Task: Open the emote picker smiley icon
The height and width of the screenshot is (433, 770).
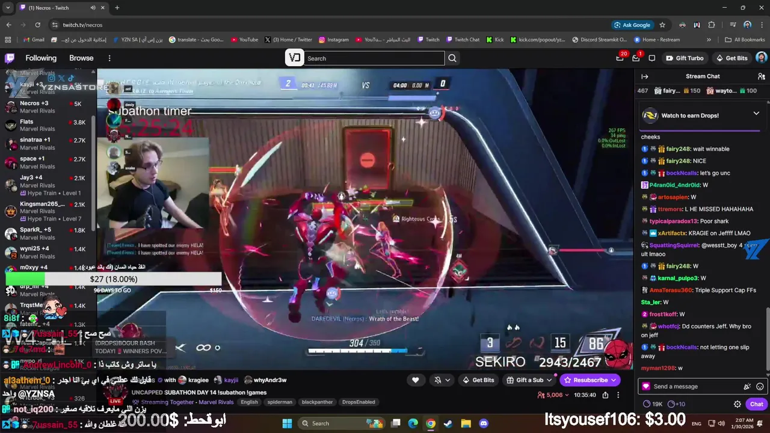Action: coord(760,387)
